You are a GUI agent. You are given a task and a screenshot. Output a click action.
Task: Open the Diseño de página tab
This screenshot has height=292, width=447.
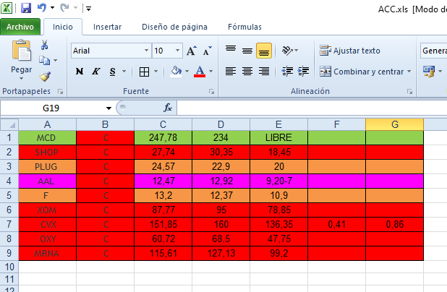174,27
